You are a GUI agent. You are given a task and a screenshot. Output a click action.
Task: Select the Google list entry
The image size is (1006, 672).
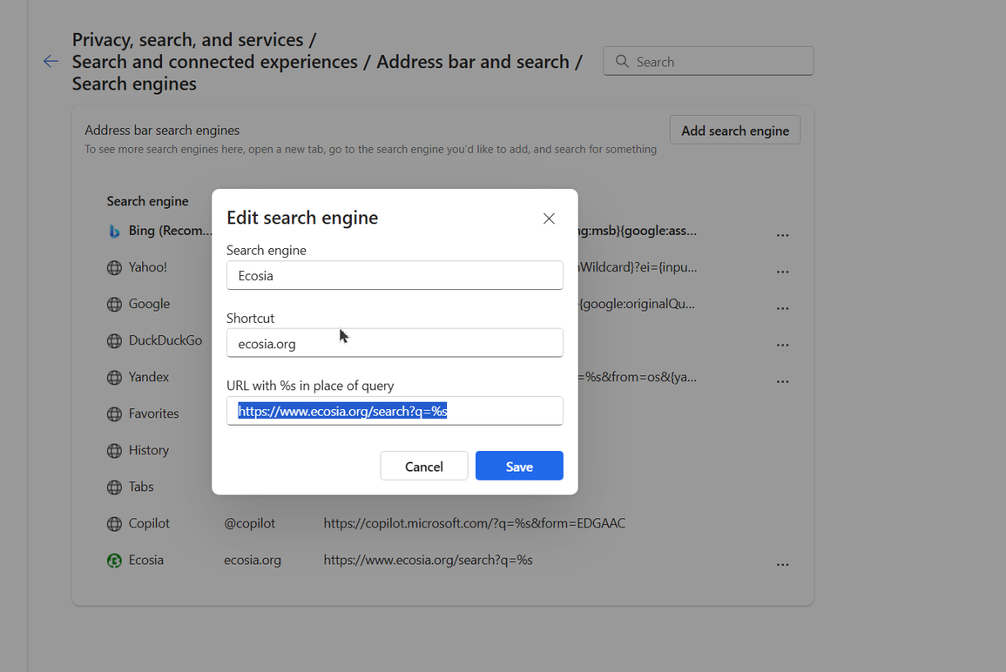click(x=149, y=303)
